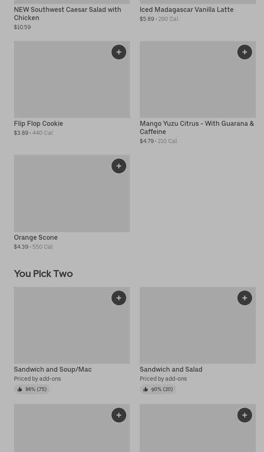Click You Pick Two section heading

43,273
